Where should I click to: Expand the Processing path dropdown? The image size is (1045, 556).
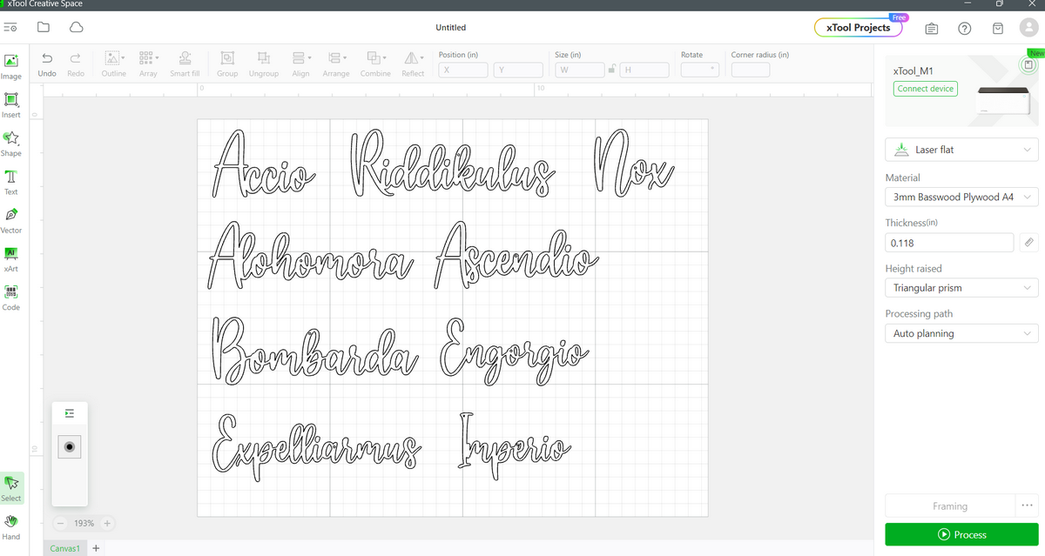[x=961, y=333]
